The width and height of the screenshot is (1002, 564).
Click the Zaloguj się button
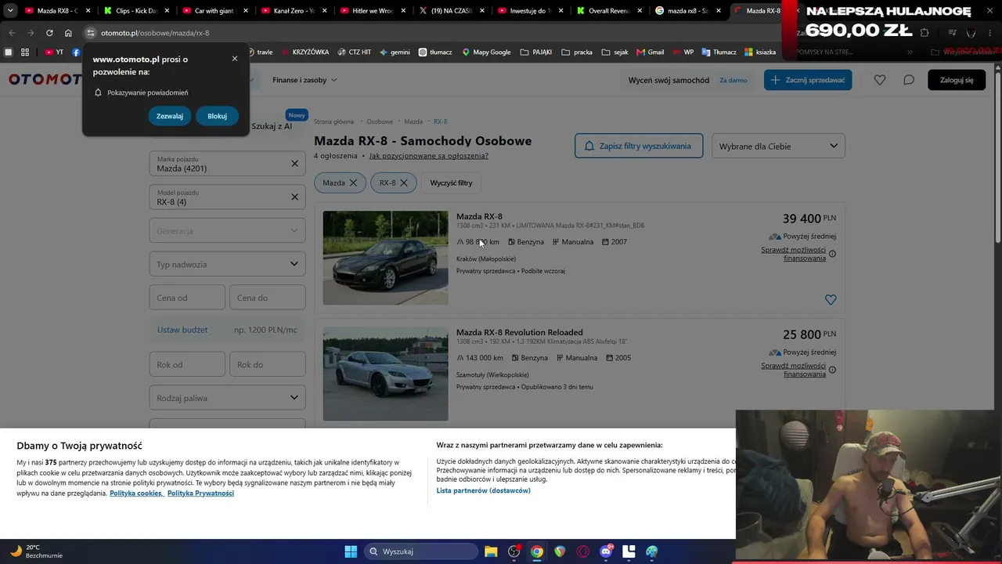pos(957,80)
